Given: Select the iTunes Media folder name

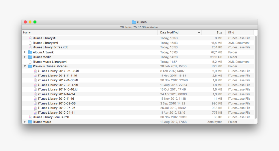Looking at the screenshot, I should (x=42, y=57).
